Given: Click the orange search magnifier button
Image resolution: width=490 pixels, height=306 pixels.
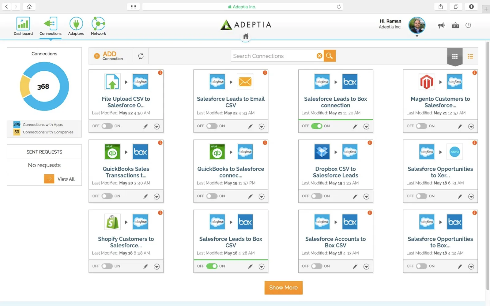Looking at the screenshot, I should click(330, 56).
